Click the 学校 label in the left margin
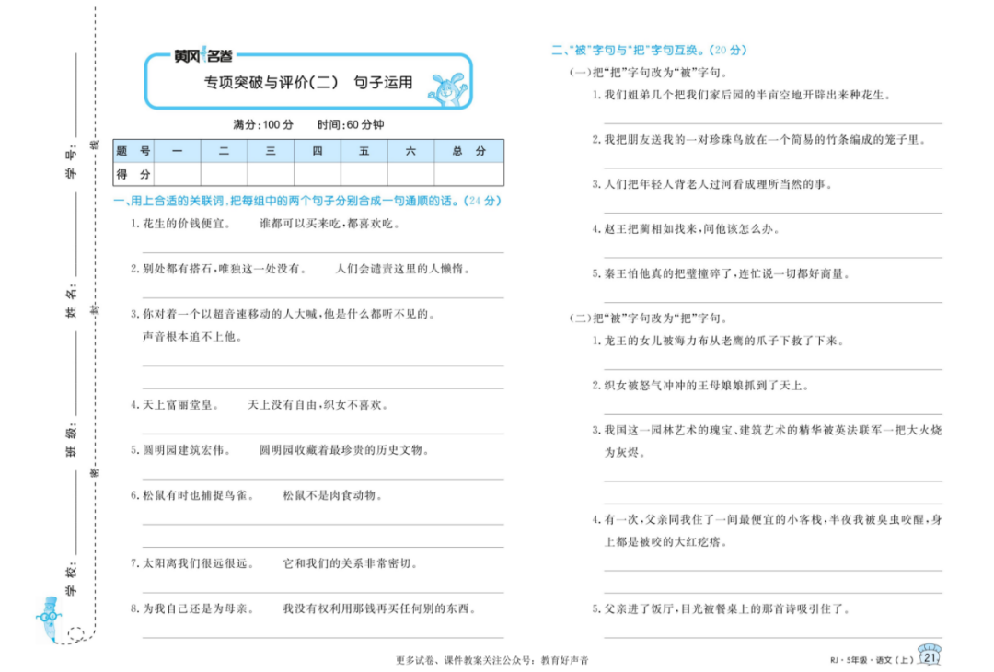Viewport: 994px width, 672px height. tap(71, 579)
